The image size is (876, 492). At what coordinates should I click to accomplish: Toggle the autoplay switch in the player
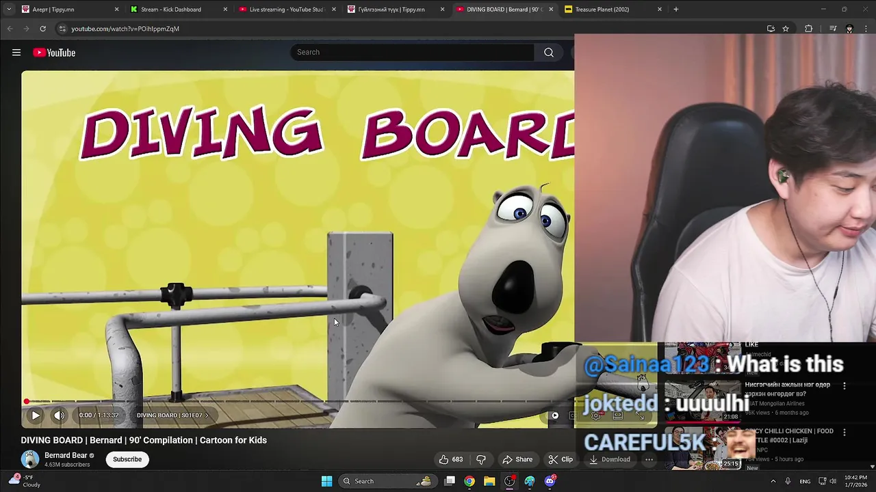click(x=554, y=415)
